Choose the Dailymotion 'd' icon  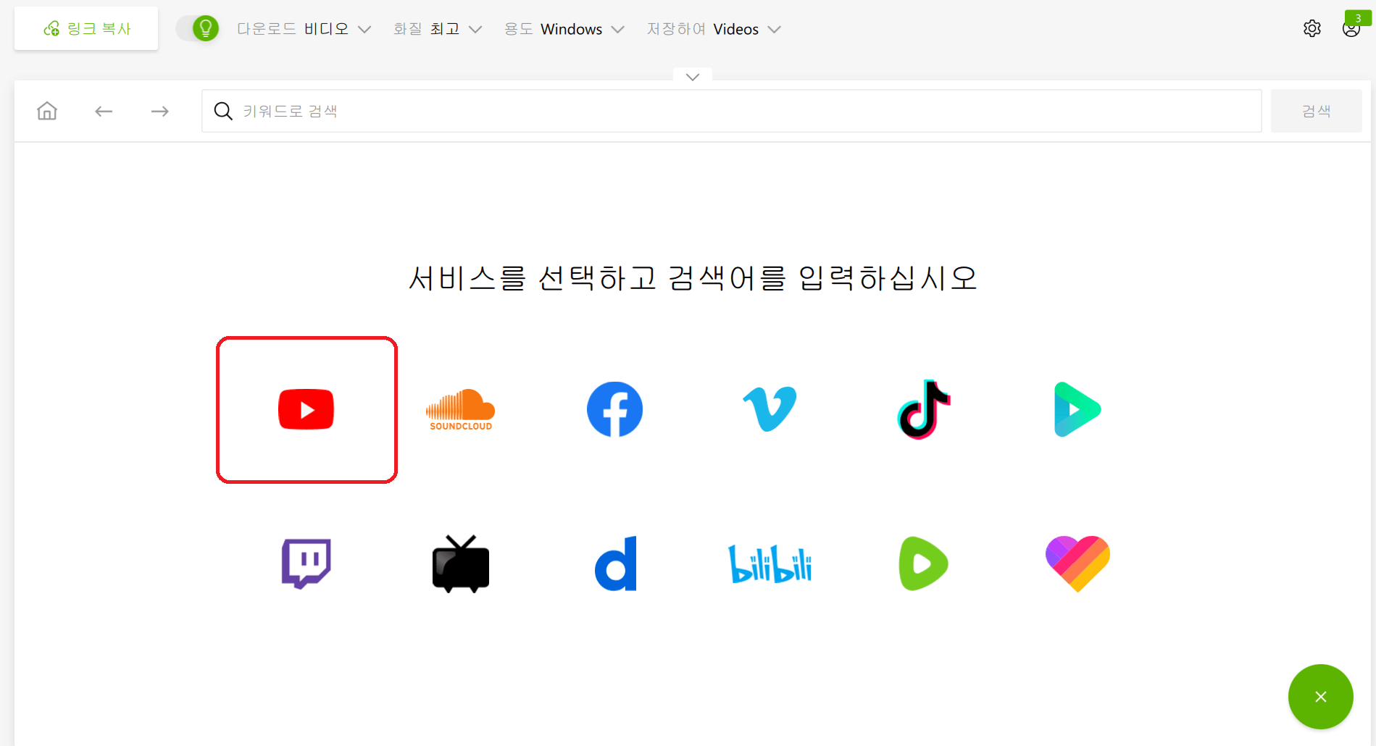tap(616, 563)
